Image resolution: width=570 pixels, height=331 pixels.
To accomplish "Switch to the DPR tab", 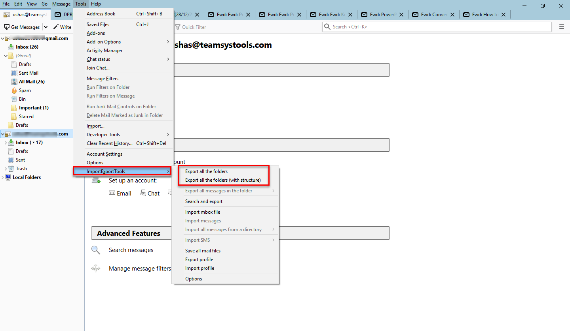I will pyautogui.click(x=63, y=15).
